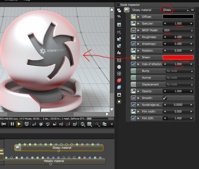Activate the object picker cone icon
Viewport: 199px width, 169px height.
pyautogui.click(x=55, y=124)
